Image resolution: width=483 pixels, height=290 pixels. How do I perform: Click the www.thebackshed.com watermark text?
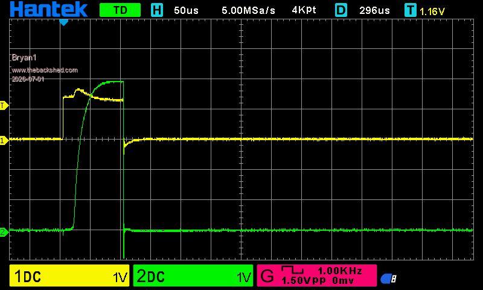(x=45, y=70)
